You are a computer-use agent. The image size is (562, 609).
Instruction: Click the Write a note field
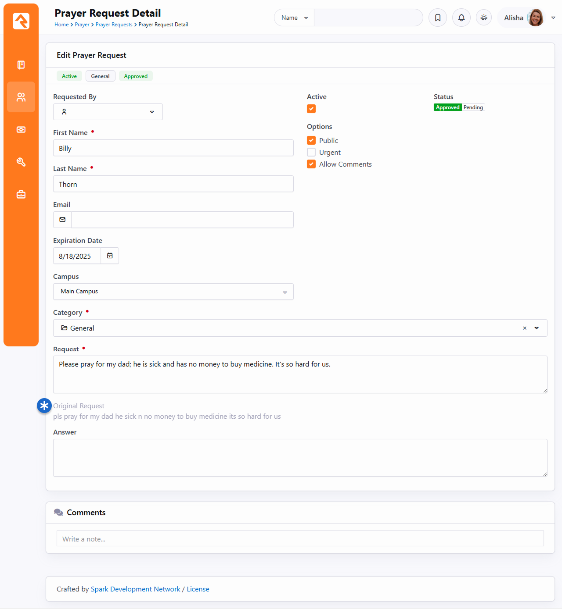click(300, 539)
